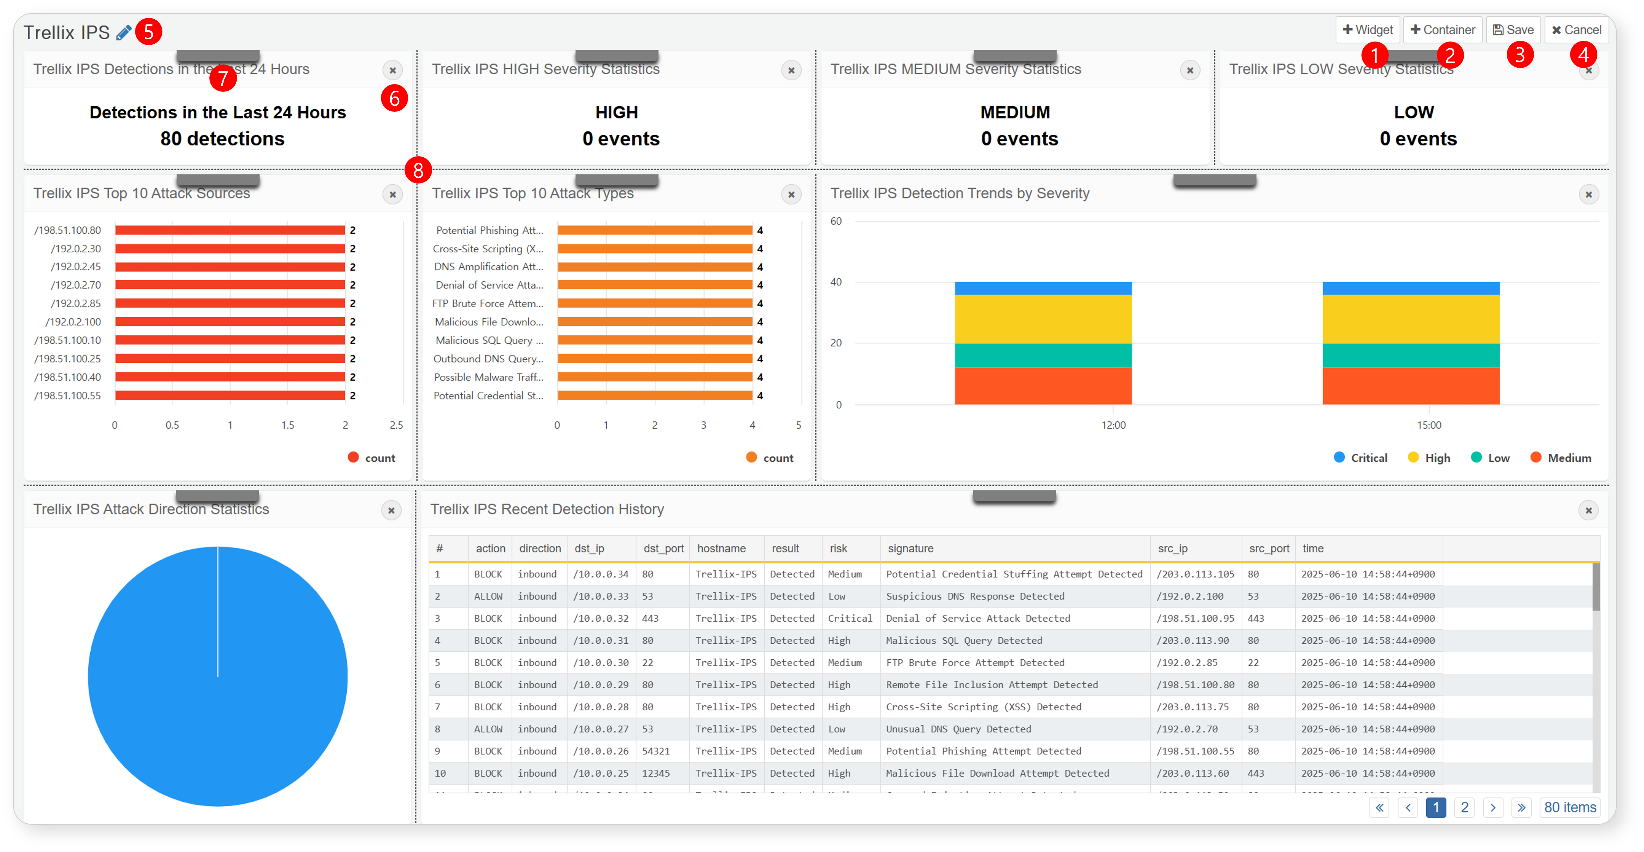Click the 80 items count label
This screenshot has width=1644, height=852.
tap(1569, 807)
